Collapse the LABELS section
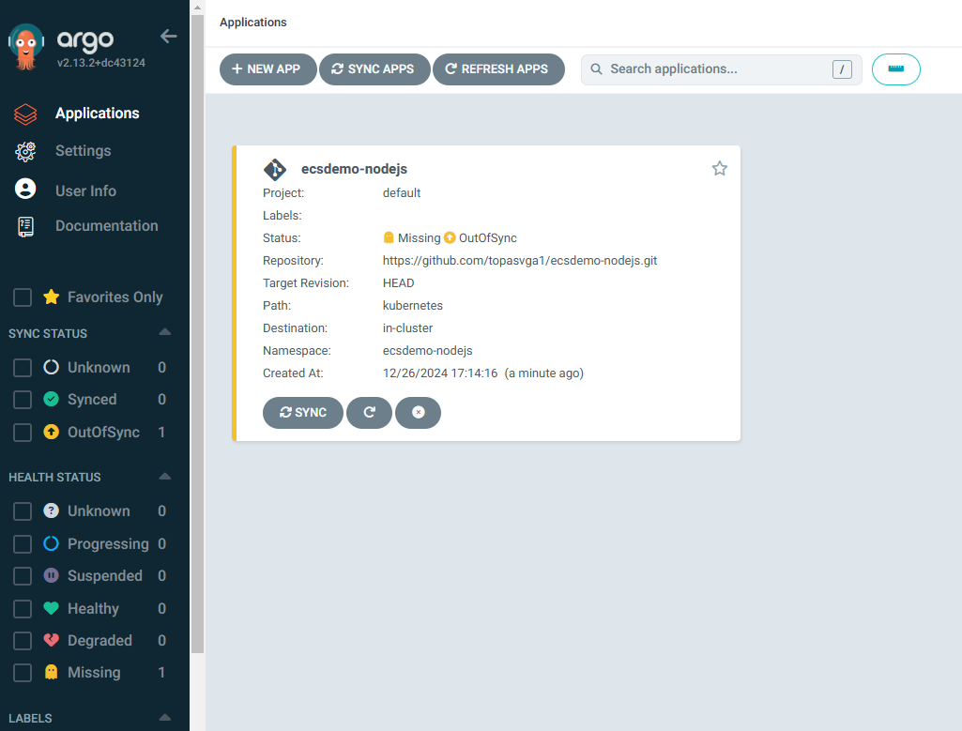 coord(164,718)
